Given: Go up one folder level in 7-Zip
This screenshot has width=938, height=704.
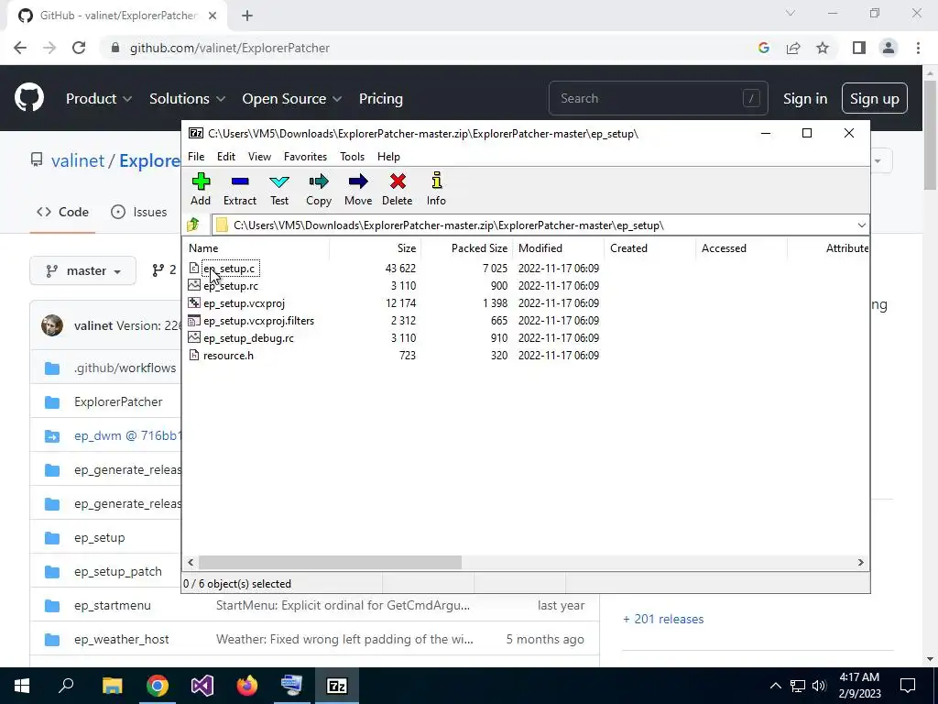Looking at the screenshot, I should click(x=193, y=225).
